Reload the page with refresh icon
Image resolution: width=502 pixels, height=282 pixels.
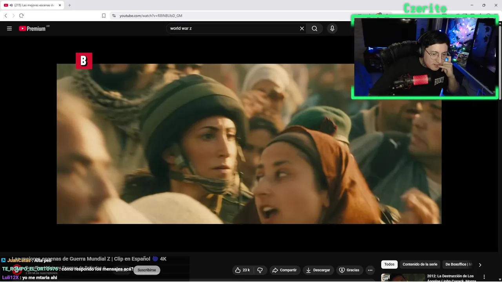21,16
